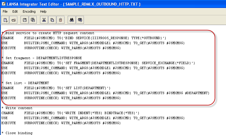Open the Edit menu

pos(15,11)
